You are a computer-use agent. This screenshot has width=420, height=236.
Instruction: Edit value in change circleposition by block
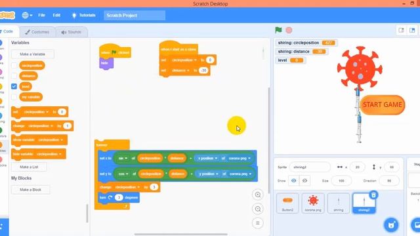pos(154,187)
